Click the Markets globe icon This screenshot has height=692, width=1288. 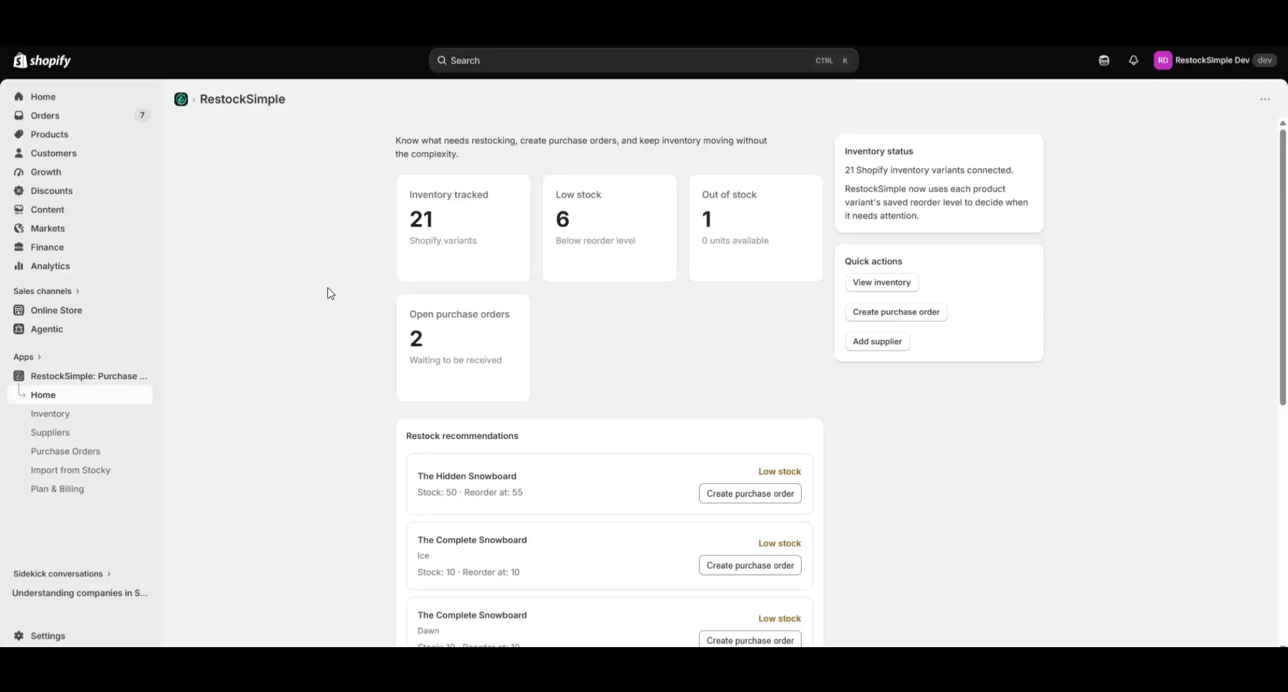pyautogui.click(x=19, y=228)
